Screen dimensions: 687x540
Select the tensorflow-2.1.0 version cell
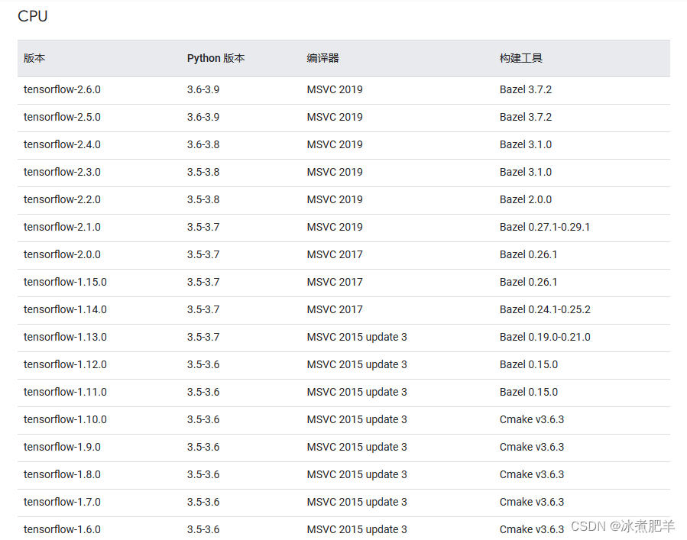point(62,227)
